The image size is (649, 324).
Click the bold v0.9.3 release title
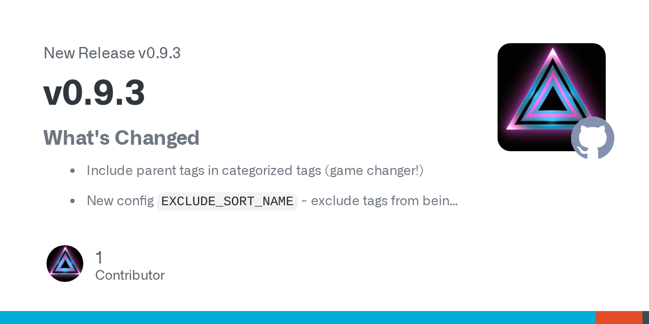(x=94, y=92)
